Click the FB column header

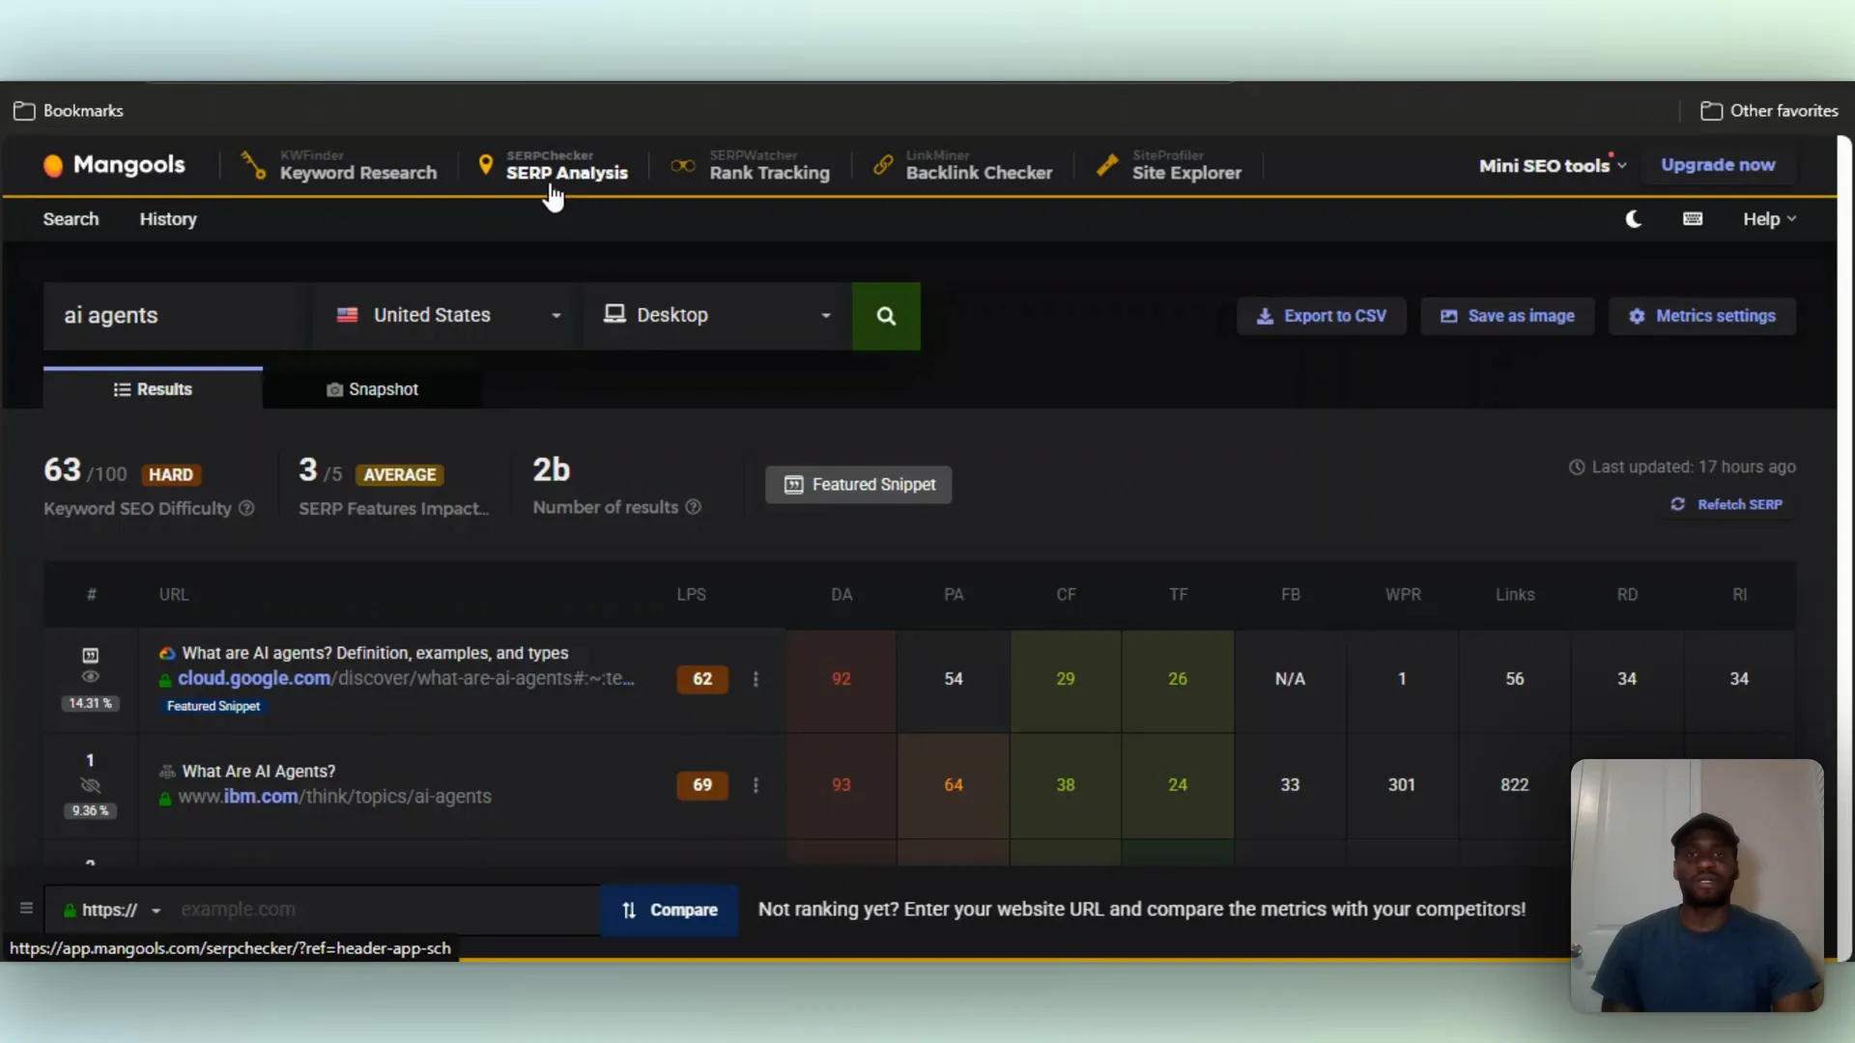click(1290, 595)
